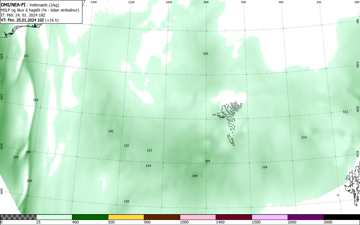Click the maroon 1400–1500 legend swatch
This screenshot has height=225, width=360.
(234, 217)
